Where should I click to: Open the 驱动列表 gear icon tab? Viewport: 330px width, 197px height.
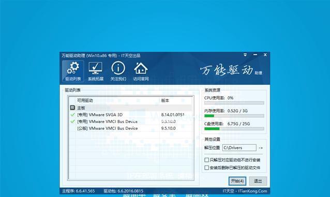73,71
